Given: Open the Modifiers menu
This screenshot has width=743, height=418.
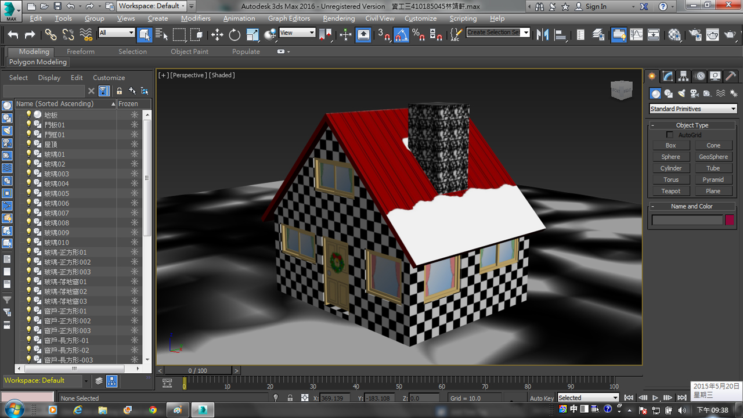Looking at the screenshot, I should coord(196,19).
